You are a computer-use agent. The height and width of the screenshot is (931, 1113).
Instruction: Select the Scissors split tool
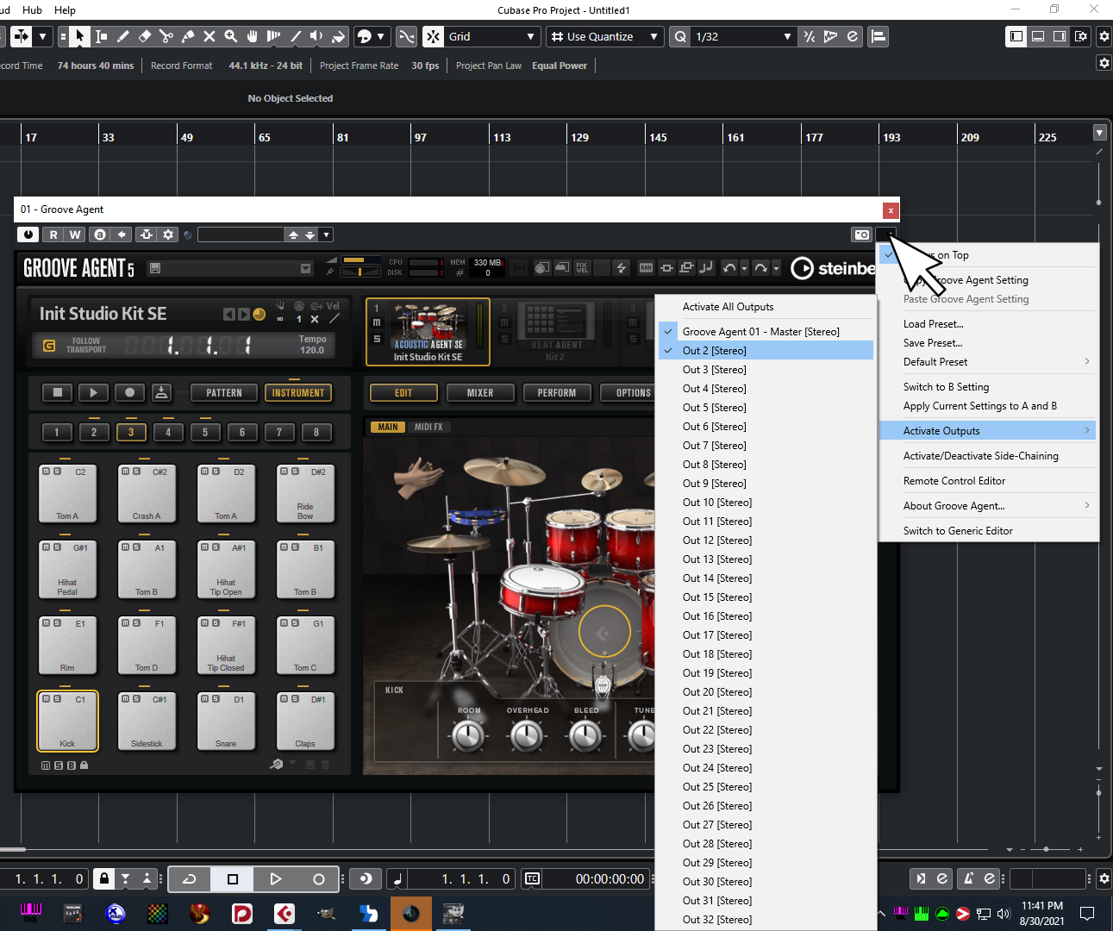click(166, 36)
